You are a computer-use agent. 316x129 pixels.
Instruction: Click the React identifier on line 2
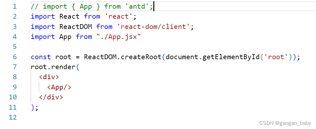(x=69, y=16)
